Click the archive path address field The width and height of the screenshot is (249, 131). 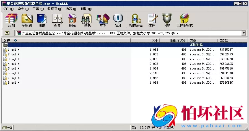point(131,33)
